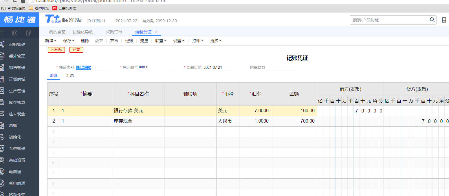Viewport: 449px width, 196px height.
Task: Click the 100.00 amount cell
Action: coord(294,111)
